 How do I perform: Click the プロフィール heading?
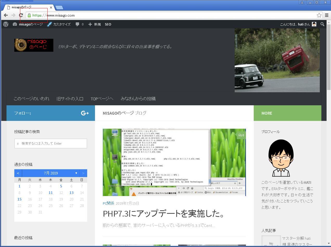(271, 132)
